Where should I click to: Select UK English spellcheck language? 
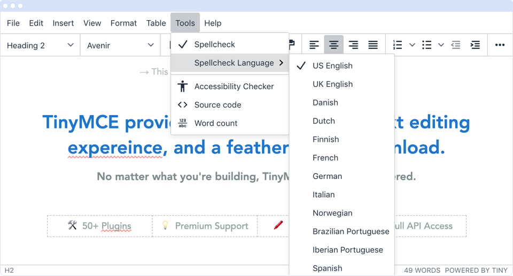pyautogui.click(x=342, y=84)
